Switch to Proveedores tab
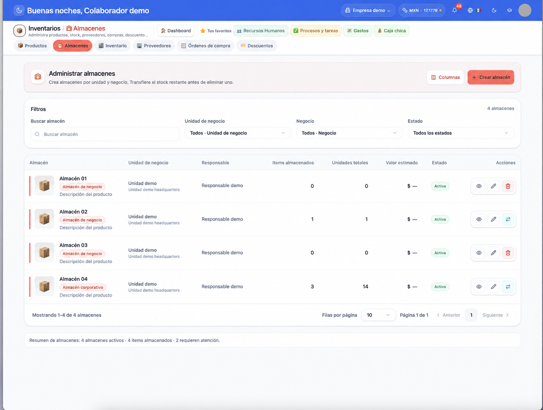 [154, 46]
